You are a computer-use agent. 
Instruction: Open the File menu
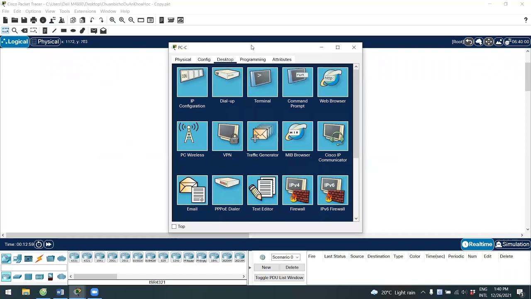pyautogui.click(x=5, y=11)
